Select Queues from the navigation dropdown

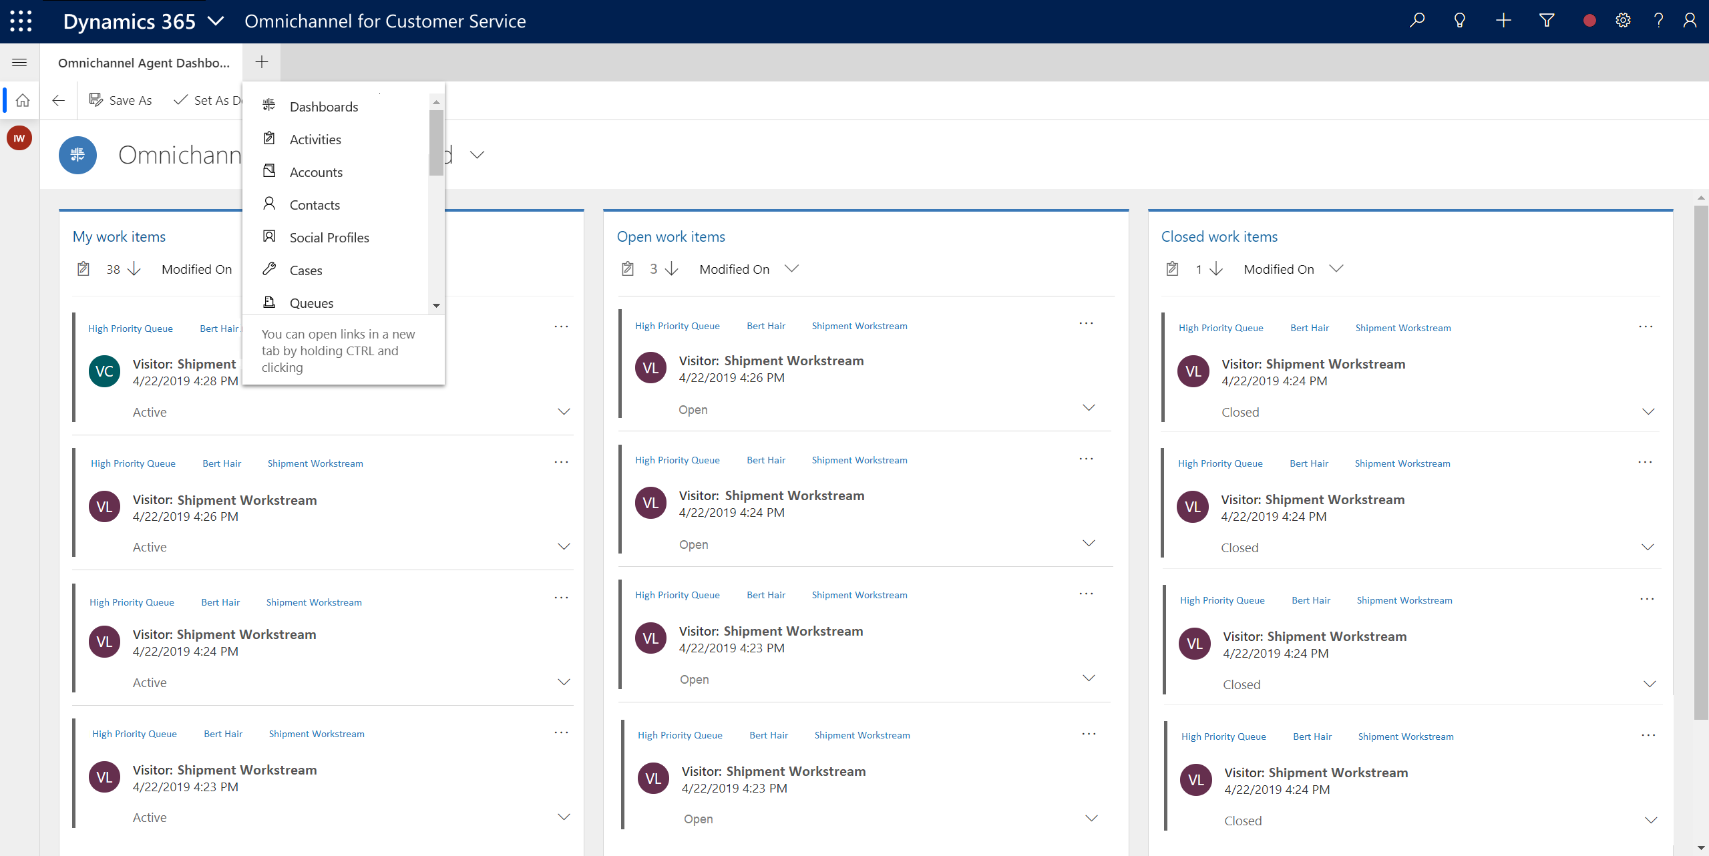(311, 302)
